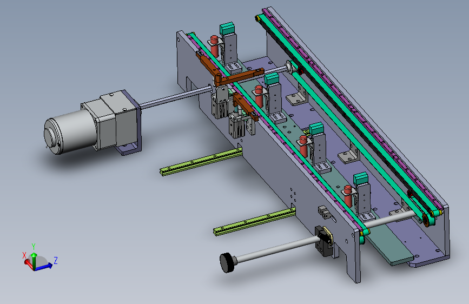Select the short idler shaft near the brown pulley
Viewport: 469px width, 304px height.
(x=389, y=220)
